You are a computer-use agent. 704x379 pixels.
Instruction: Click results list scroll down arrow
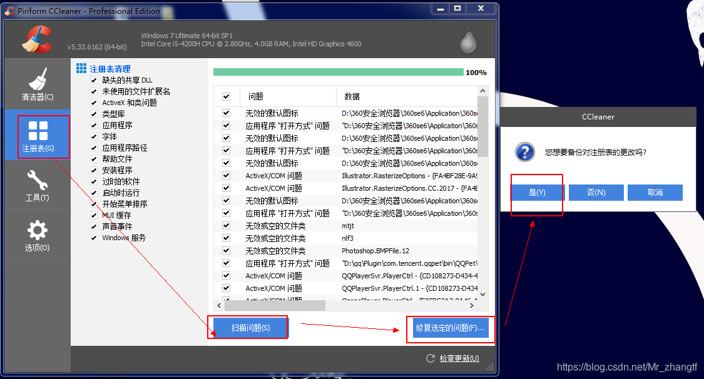pyautogui.click(x=482, y=295)
